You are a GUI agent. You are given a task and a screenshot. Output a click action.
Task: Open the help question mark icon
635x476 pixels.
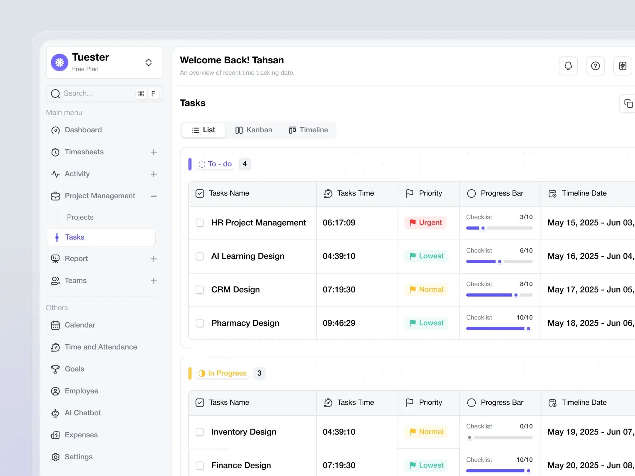pyautogui.click(x=595, y=66)
